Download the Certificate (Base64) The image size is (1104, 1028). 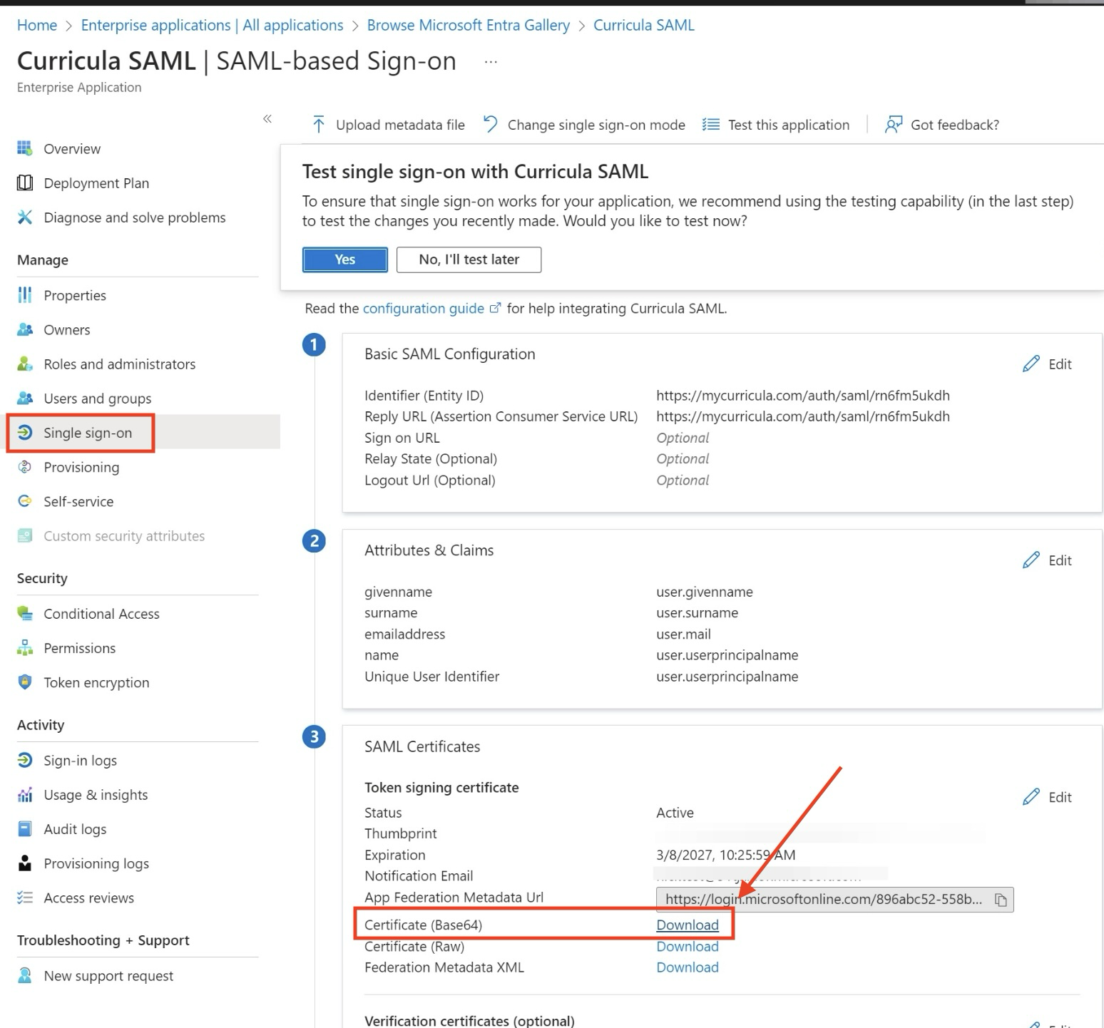pyautogui.click(x=688, y=925)
